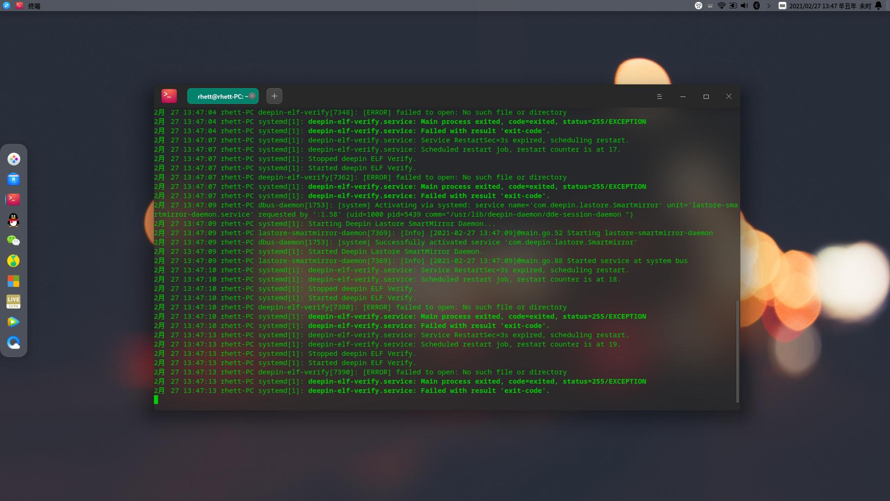
Task: Open QQ Music from the dock
Action: point(13,261)
